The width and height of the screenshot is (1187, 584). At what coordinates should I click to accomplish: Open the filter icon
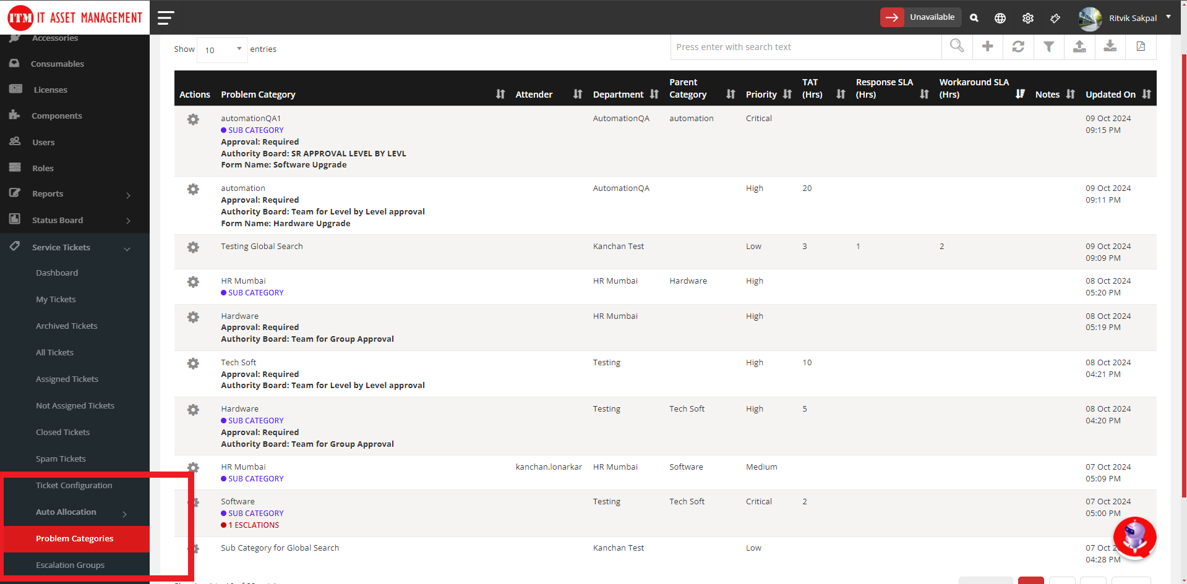tap(1048, 46)
